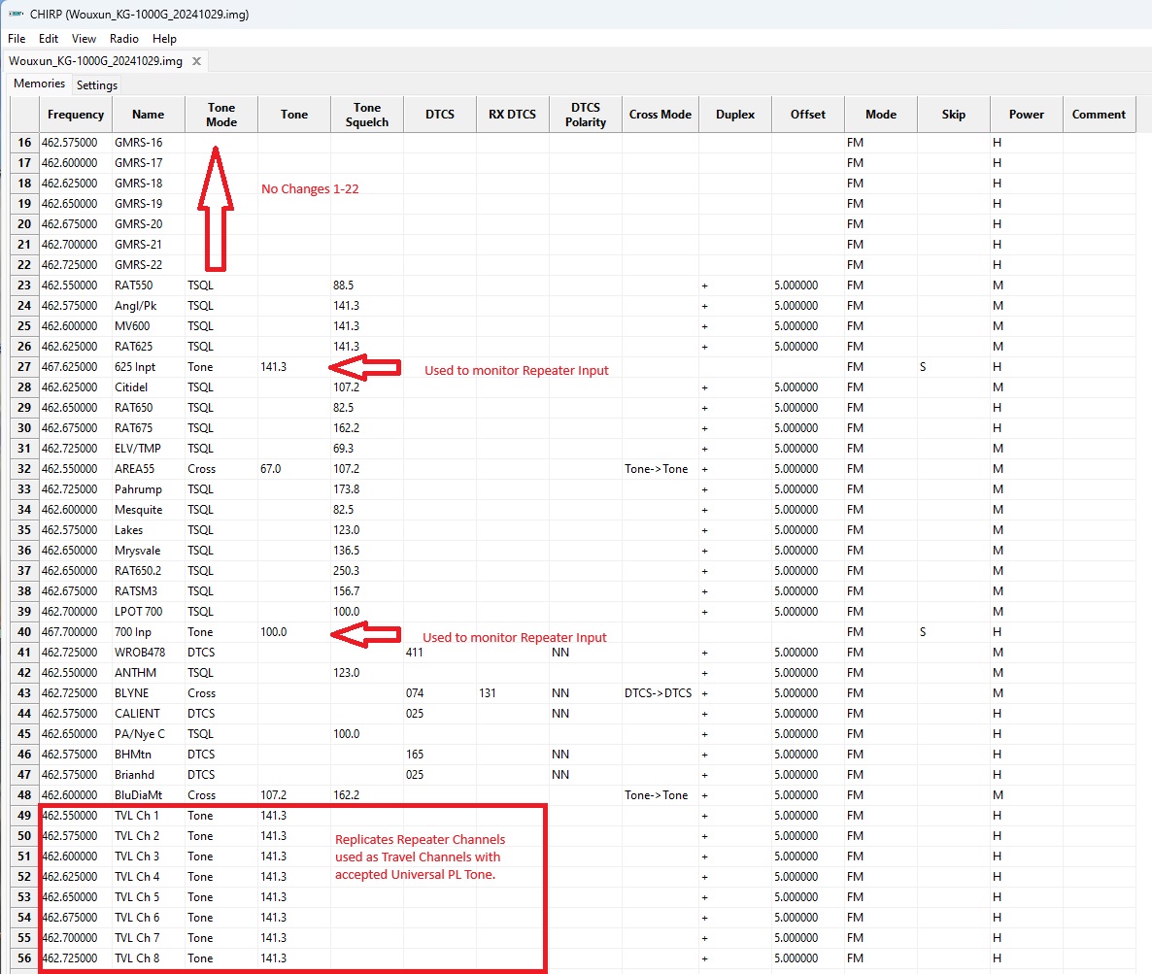The height and width of the screenshot is (974, 1152).
Task: Open the Edit menu
Action: [49, 39]
